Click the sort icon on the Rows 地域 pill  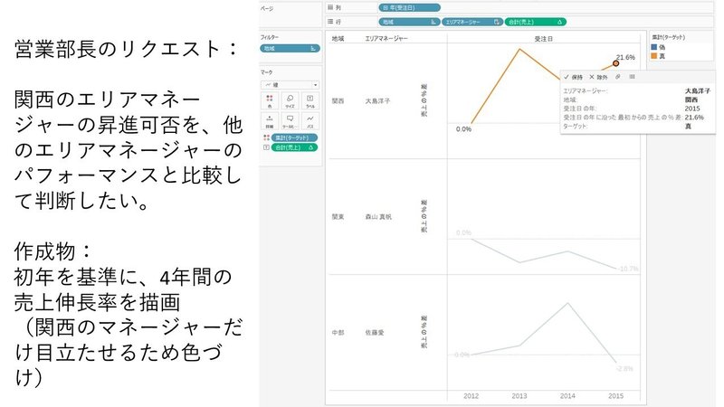[x=433, y=22]
